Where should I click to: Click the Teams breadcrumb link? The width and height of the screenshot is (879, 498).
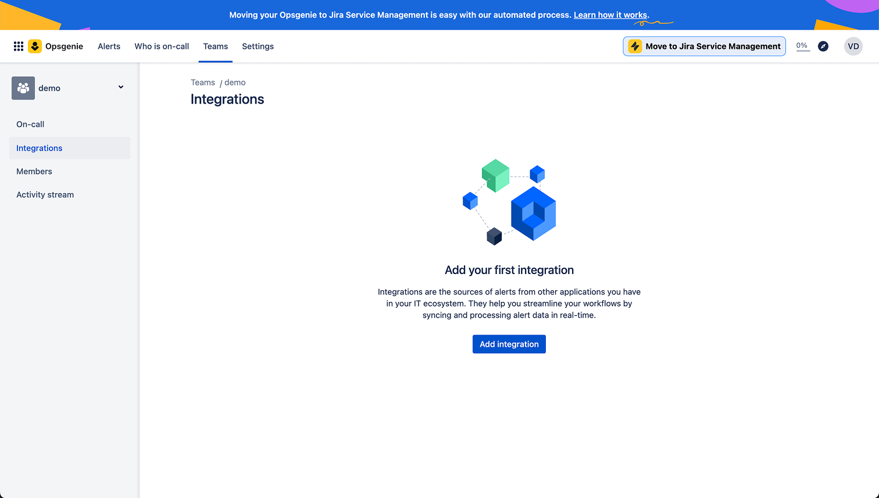click(x=203, y=83)
